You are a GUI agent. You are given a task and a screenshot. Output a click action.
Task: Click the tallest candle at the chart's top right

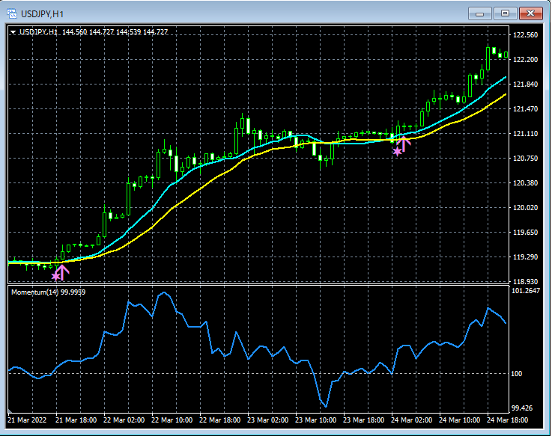point(488,59)
